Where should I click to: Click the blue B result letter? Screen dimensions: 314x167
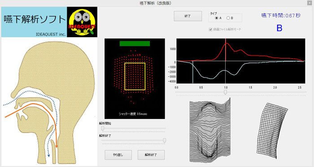pos(279,28)
